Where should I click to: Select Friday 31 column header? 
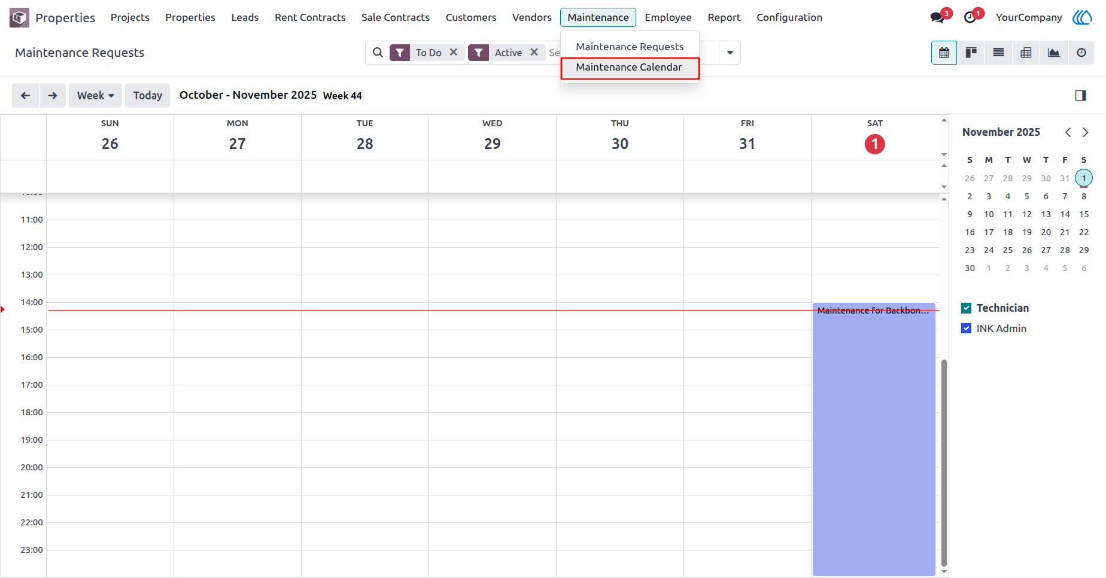[x=747, y=137]
